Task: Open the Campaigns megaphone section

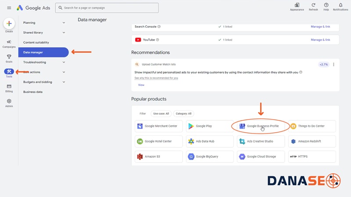Action: click(9, 44)
